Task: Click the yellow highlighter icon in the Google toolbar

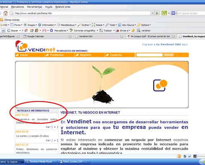Action: point(133,31)
